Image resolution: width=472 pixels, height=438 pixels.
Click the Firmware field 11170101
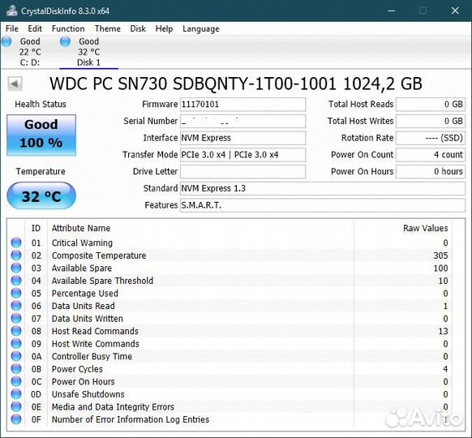click(x=242, y=105)
